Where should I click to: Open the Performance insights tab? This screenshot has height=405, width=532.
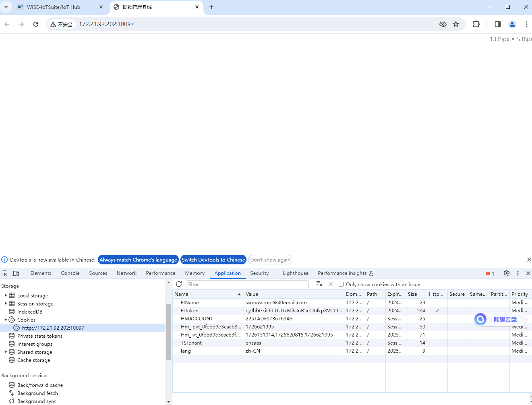346,273
